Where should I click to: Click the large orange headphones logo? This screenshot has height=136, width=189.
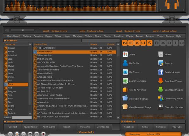click(x=172, y=4)
